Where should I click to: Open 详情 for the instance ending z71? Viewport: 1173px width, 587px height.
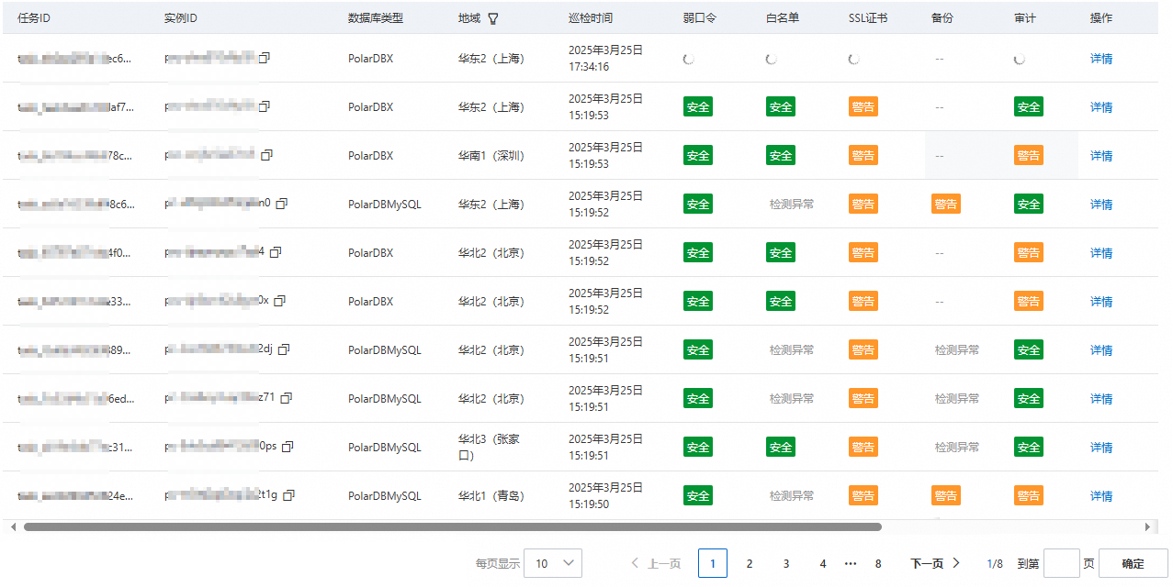[1101, 399]
